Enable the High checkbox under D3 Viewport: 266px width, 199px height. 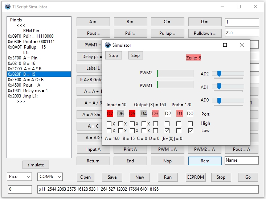point(156,124)
